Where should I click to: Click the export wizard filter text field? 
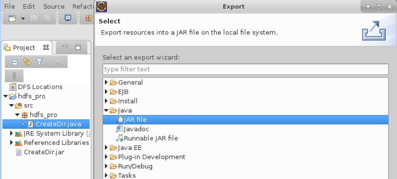click(245, 69)
